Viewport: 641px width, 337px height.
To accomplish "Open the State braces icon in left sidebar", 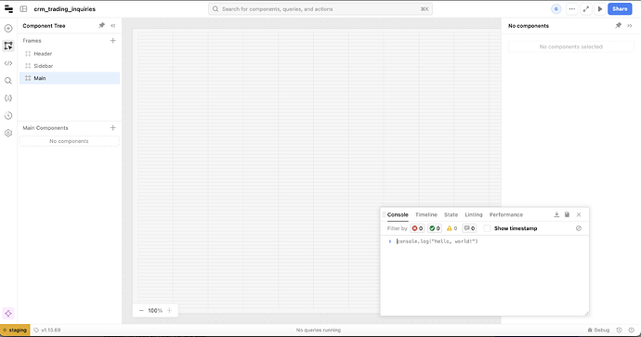I will point(8,98).
